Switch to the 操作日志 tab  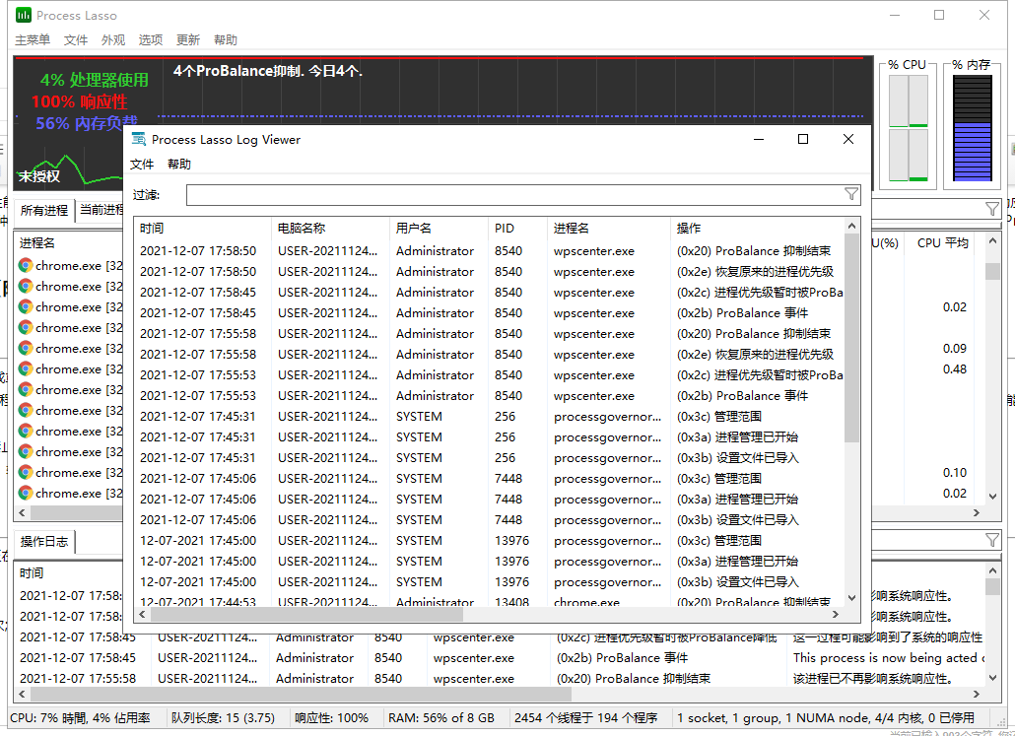click(44, 541)
